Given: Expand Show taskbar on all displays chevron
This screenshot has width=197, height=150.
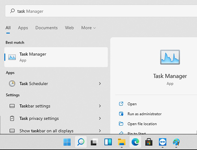Looking at the screenshot, I should (100, 131).
